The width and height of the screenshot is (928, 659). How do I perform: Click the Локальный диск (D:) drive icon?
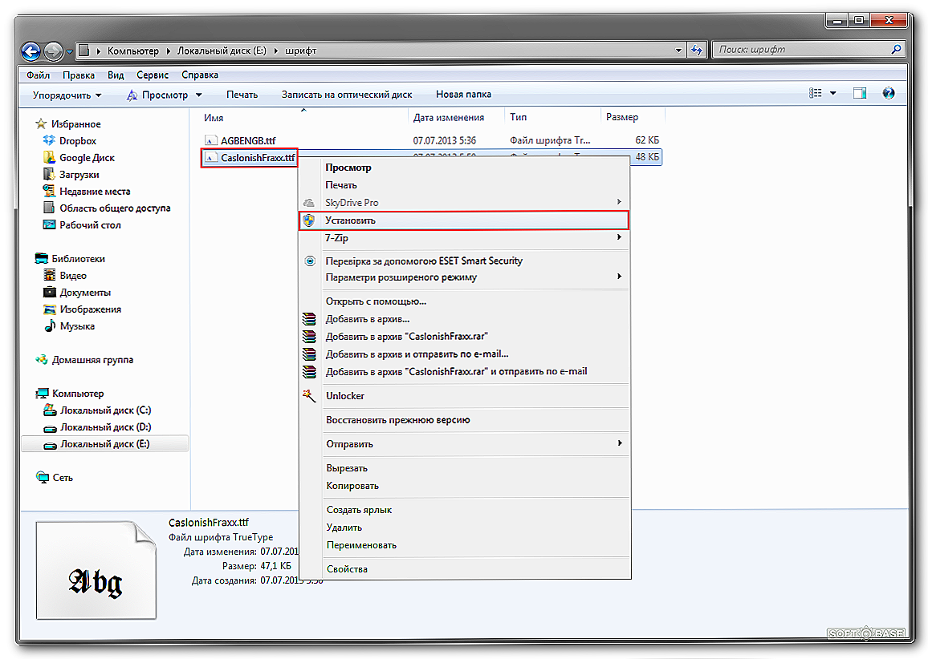51,427
